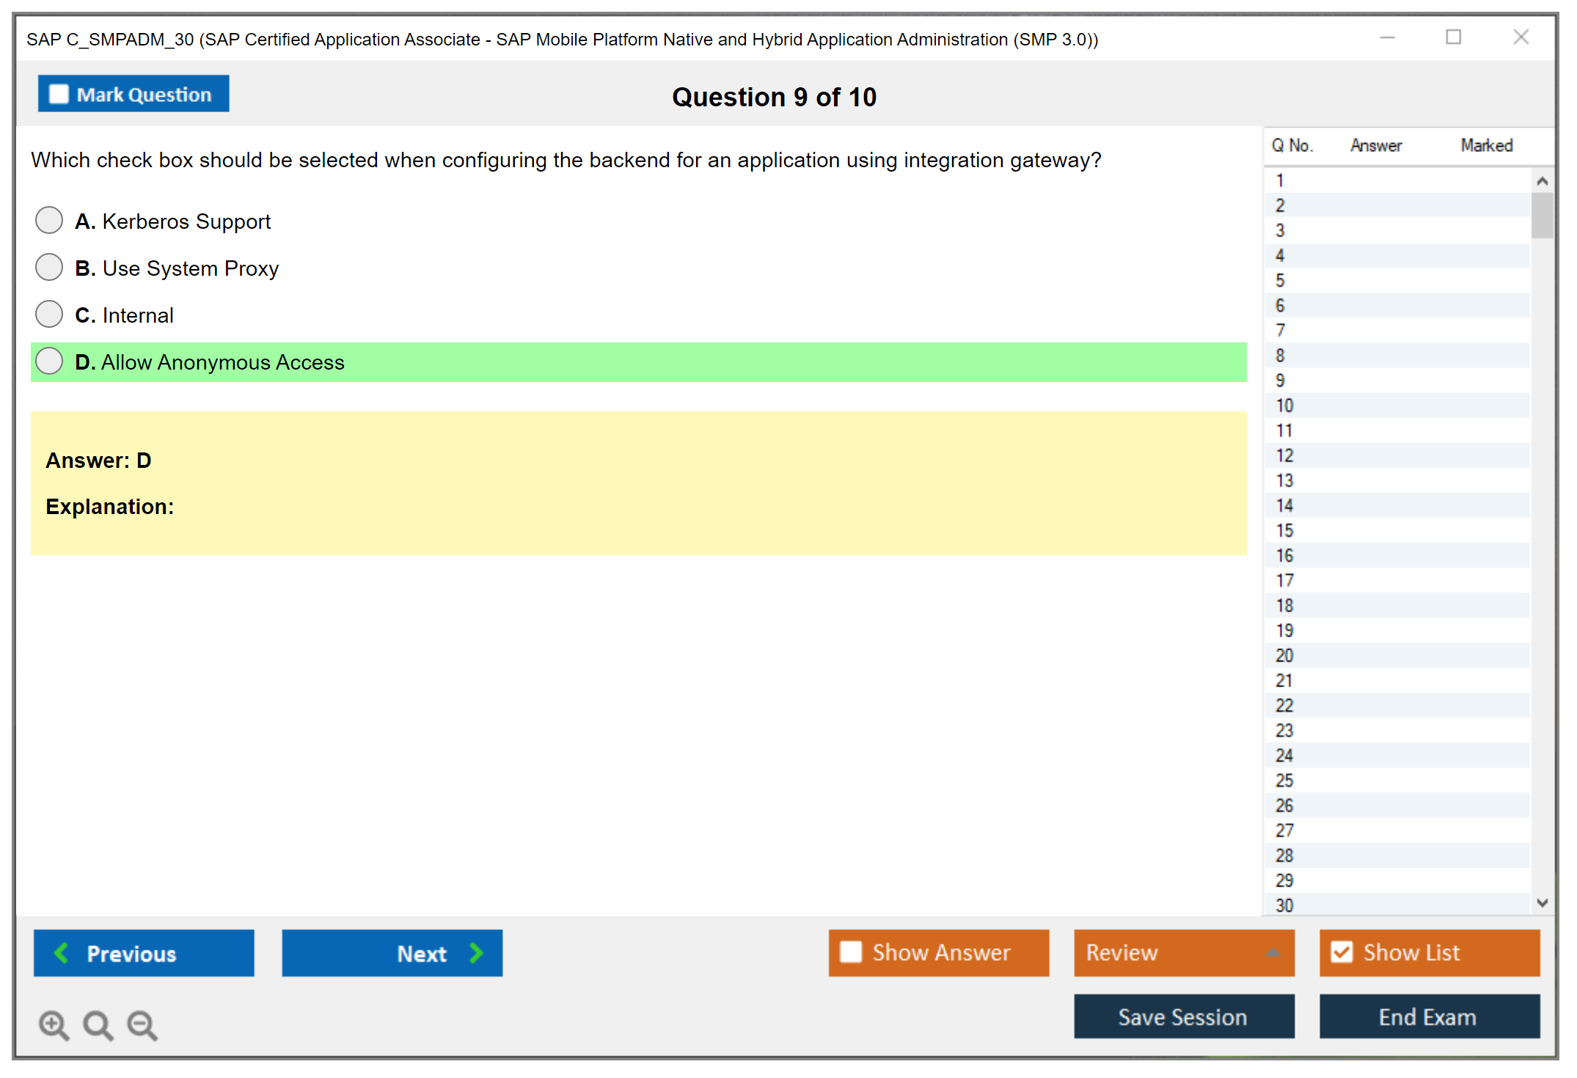Image resolution: width=1577 pixels, height=1078 pixels.
Task: Click the Save Session button
Action: tap(1183, 1016)
